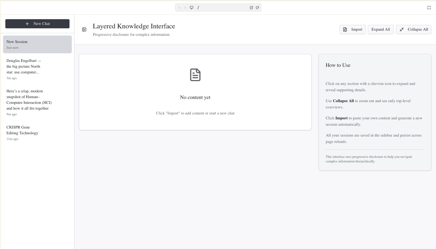Select the New Session entry
The image size is (436, 249).
pyautogui.click(x=37, y=44)
